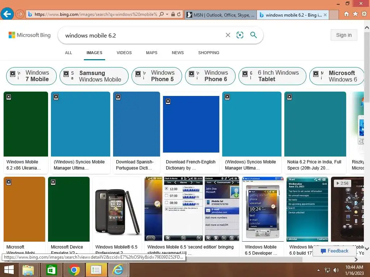The height and width of the screenshot is (277, 370).
Task: Open the Windows Start button
Action: click(x=9, y=270)
